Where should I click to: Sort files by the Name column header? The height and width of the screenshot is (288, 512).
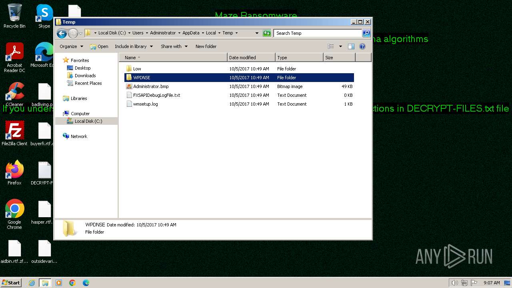(x=173, y=58)
